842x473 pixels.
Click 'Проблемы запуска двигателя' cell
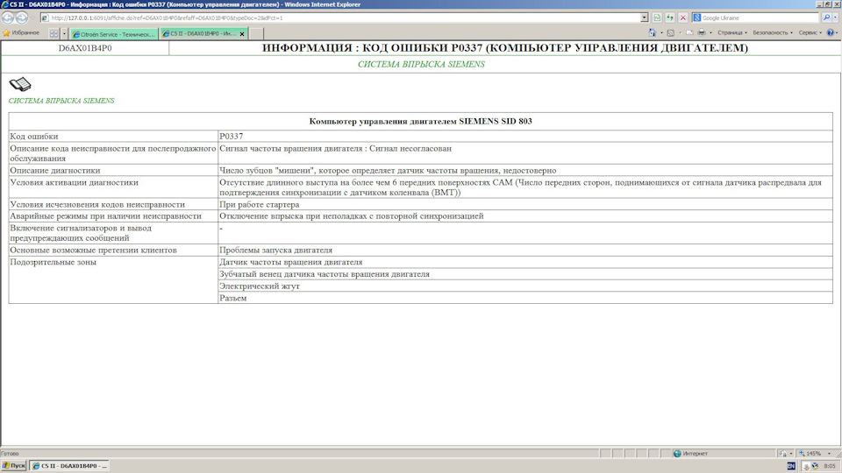click(x=525, y=250)
